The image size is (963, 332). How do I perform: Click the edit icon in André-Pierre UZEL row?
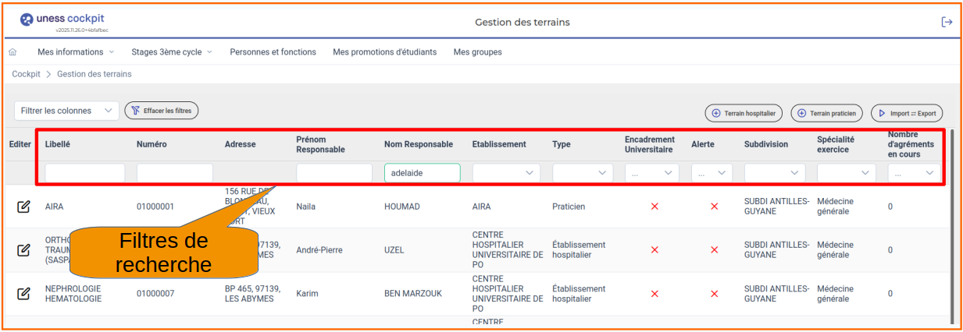[23, 250]
